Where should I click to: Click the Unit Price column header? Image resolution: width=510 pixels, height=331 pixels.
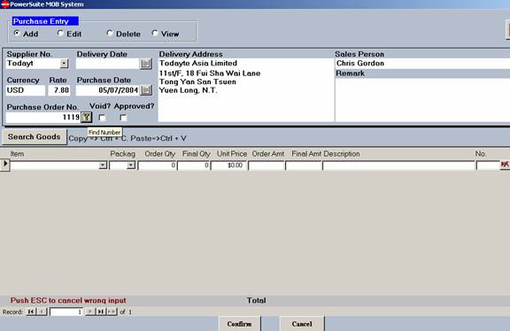[x=232, y=153]
